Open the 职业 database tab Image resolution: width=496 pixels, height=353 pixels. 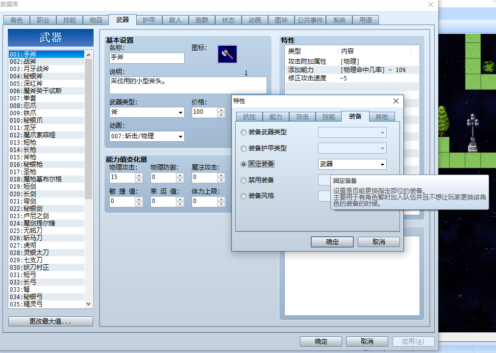(43, 20)
